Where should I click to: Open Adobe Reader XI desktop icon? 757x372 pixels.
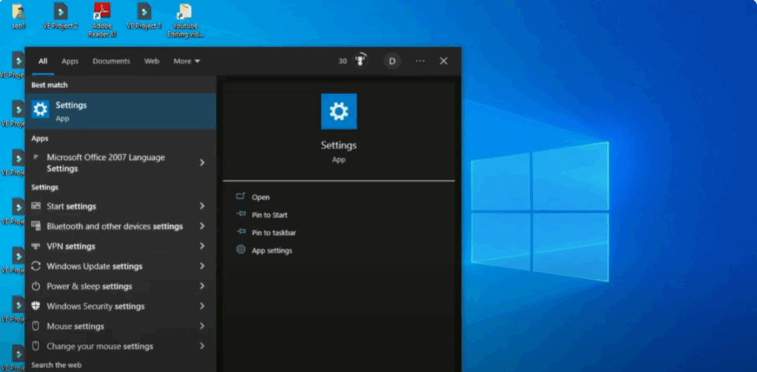[102, 13]
